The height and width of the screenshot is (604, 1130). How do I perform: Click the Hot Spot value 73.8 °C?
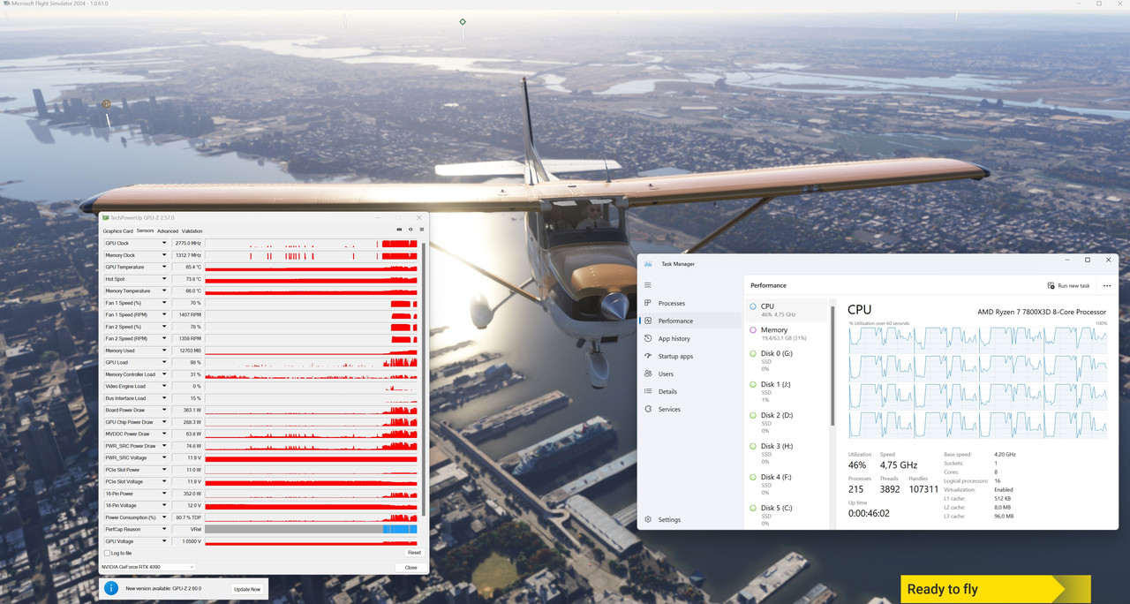coord(193,279)
